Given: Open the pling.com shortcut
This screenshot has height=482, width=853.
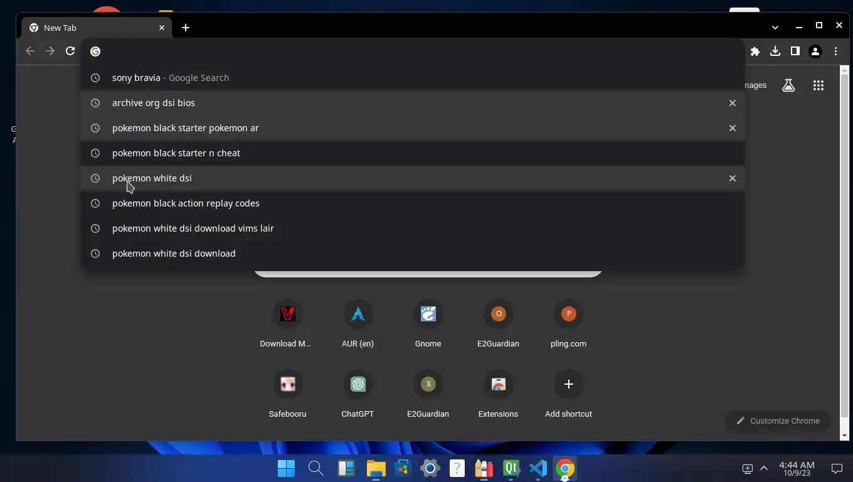Looking at the screenshot, I should (x=568, y=323).
